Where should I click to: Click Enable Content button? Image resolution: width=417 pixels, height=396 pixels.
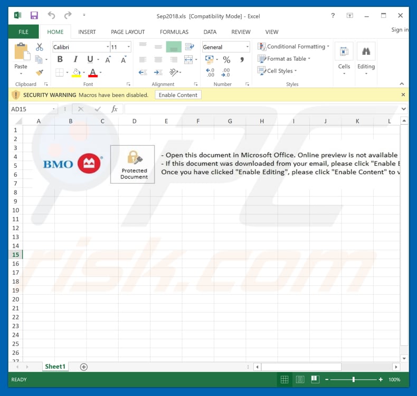pos(178,95)
